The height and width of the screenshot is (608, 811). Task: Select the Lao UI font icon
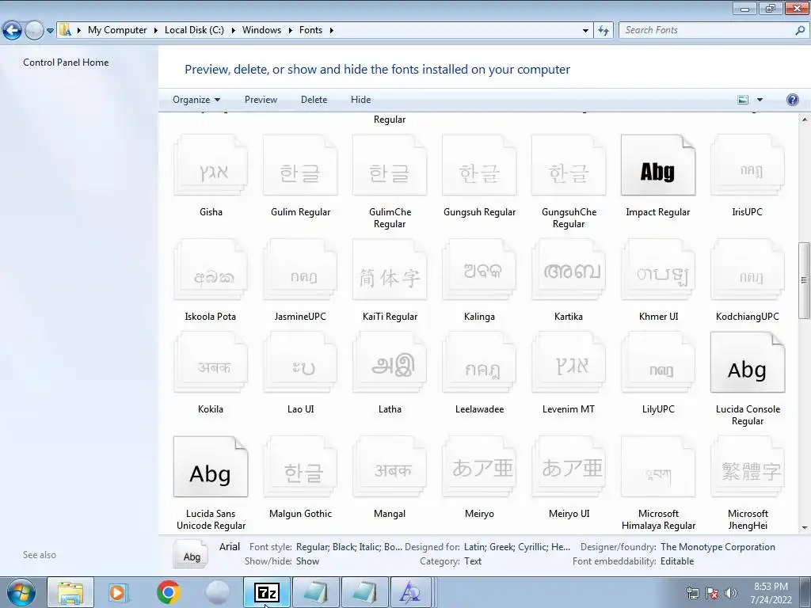tap(300, 362)
